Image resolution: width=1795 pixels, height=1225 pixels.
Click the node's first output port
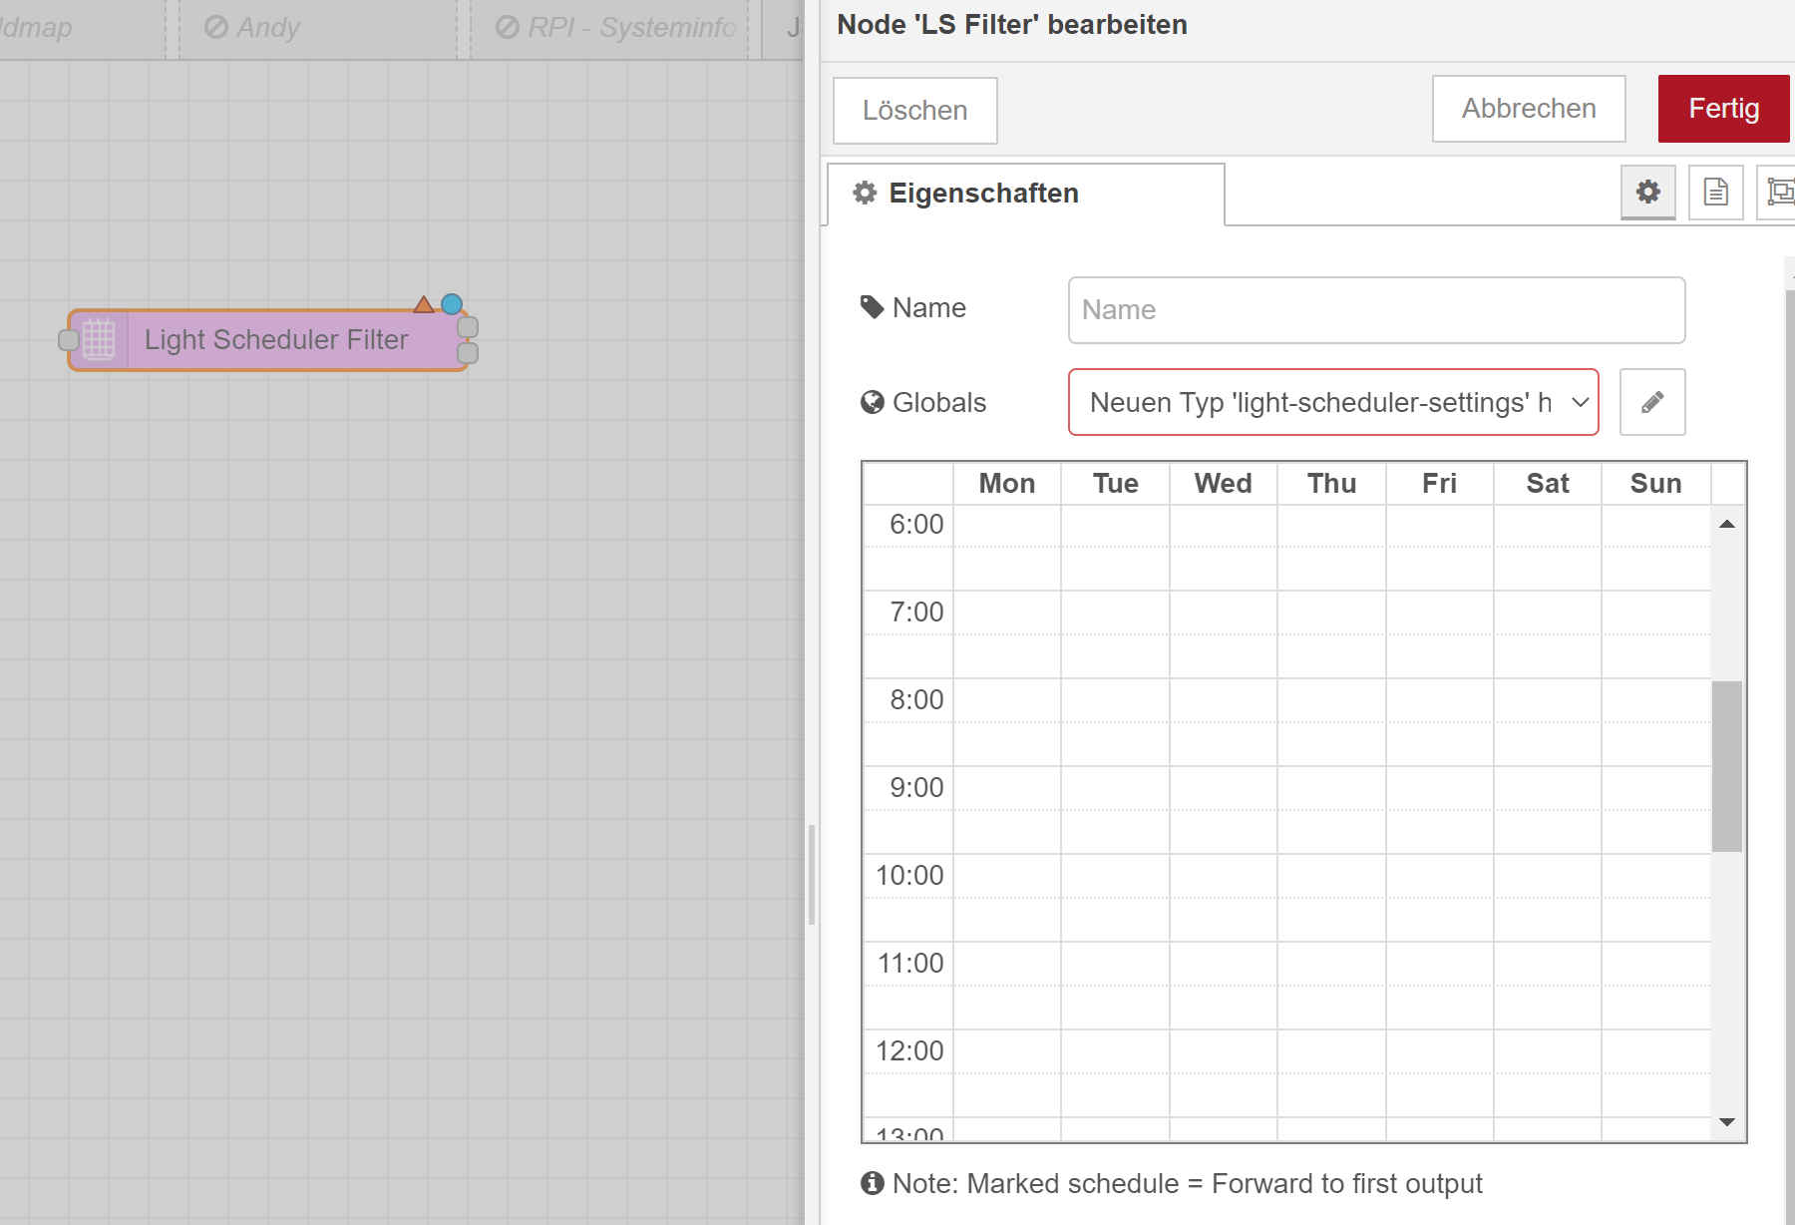point(468,327)
